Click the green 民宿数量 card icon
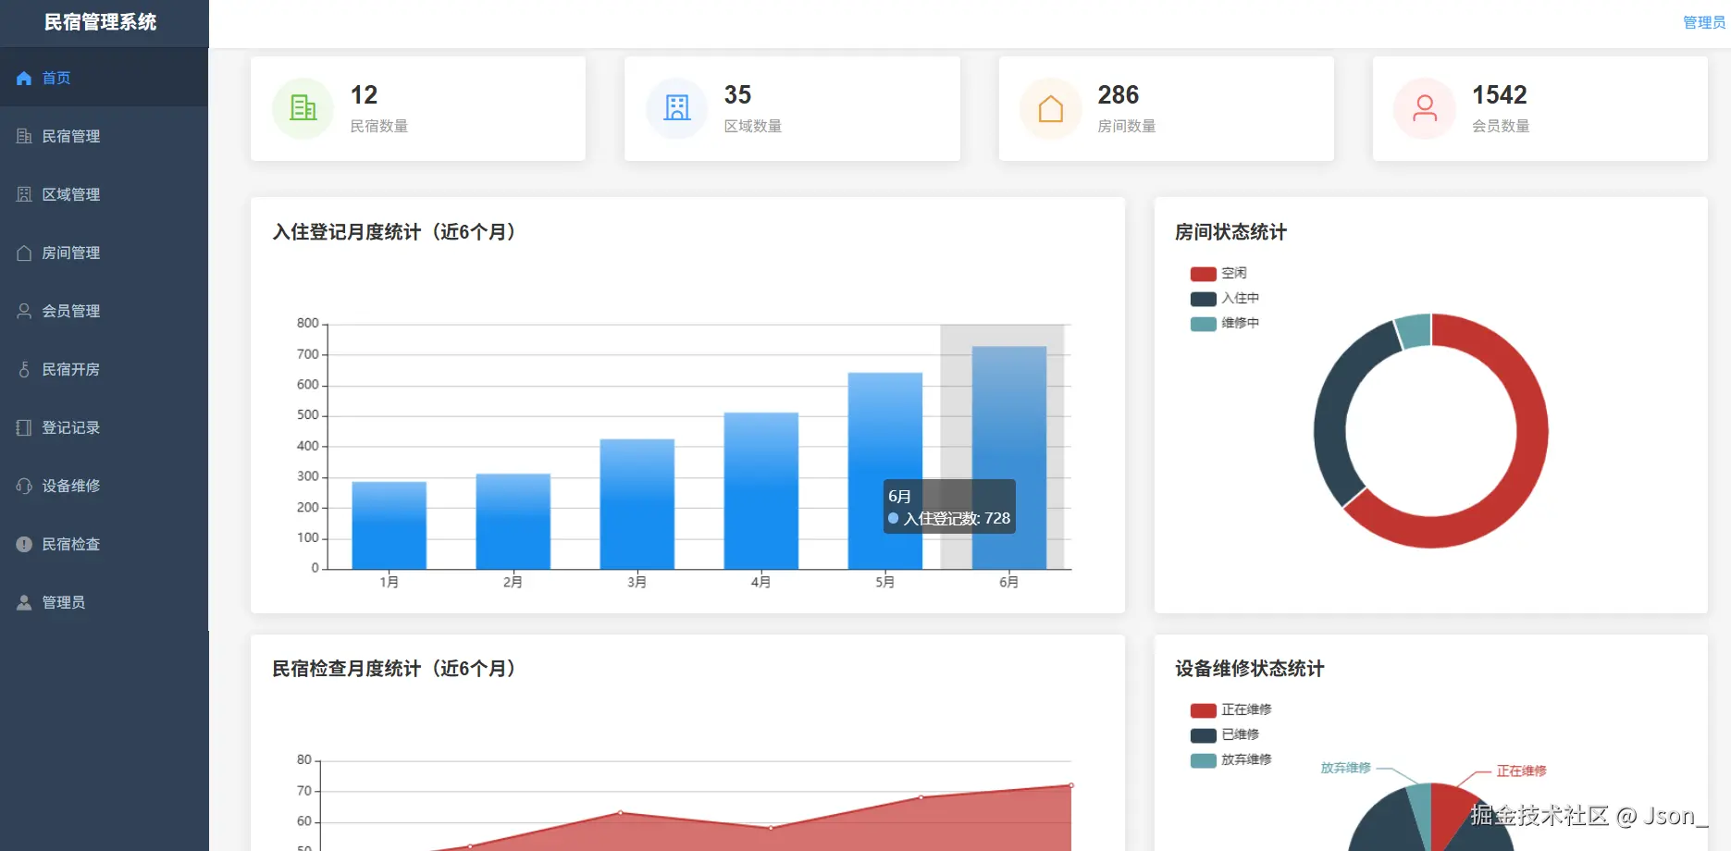Image resolution: width=1731 pixels, height=851 pixels. pyautogui.click(x=303, y=108)
